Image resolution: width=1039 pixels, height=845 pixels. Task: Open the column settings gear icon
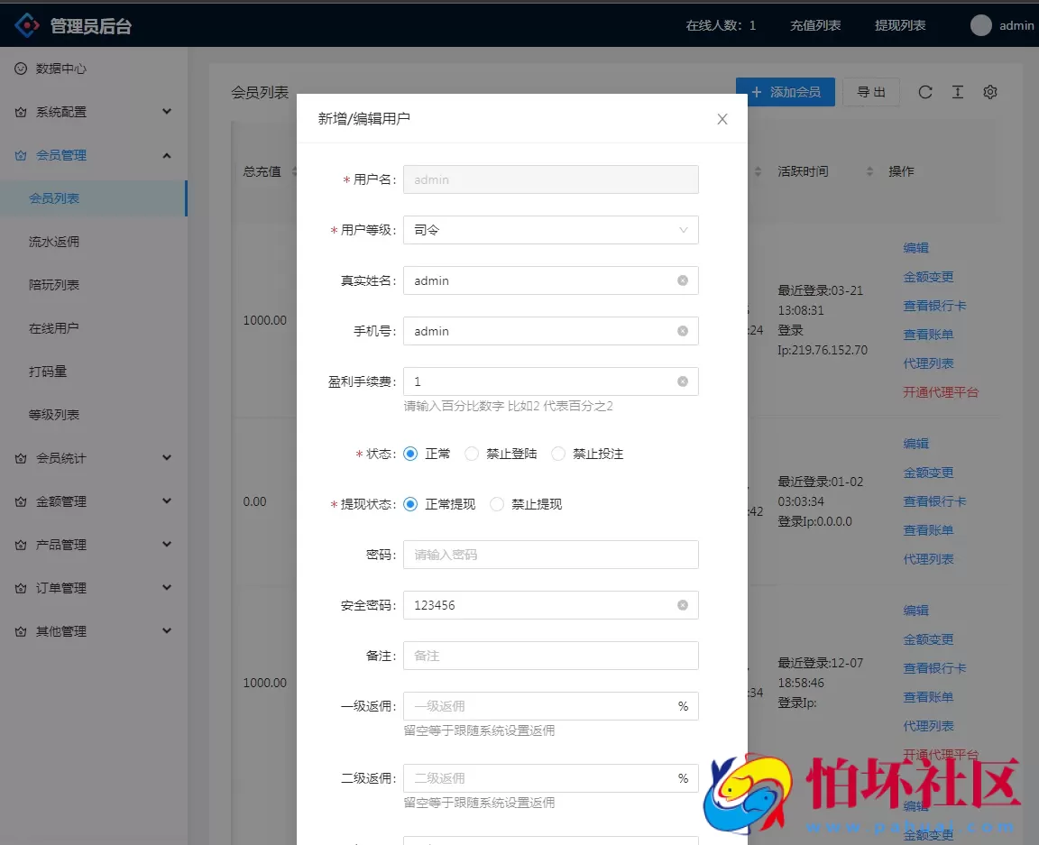[x=990, y=91]
